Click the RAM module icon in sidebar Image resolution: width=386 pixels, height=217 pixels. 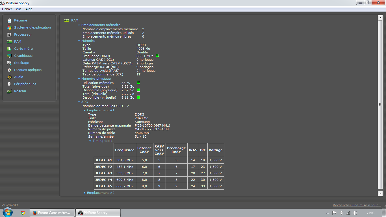coord(9,42)
